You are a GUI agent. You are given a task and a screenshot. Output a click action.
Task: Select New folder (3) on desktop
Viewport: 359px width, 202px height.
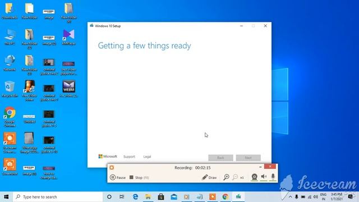[29, 65]
